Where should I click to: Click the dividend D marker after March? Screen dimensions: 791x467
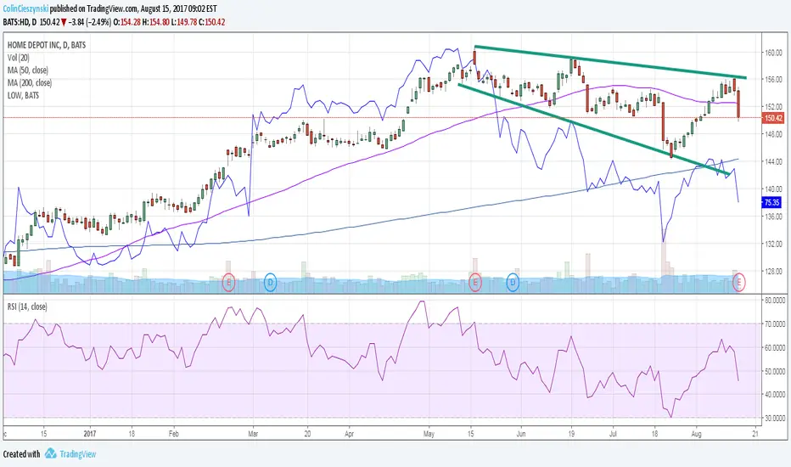click(271, 282)
